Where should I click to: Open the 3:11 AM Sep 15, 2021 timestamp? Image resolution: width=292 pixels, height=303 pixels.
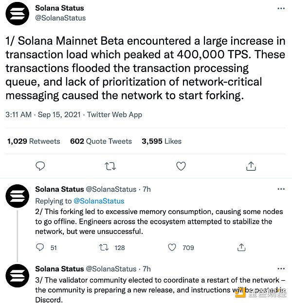(43, 115)
